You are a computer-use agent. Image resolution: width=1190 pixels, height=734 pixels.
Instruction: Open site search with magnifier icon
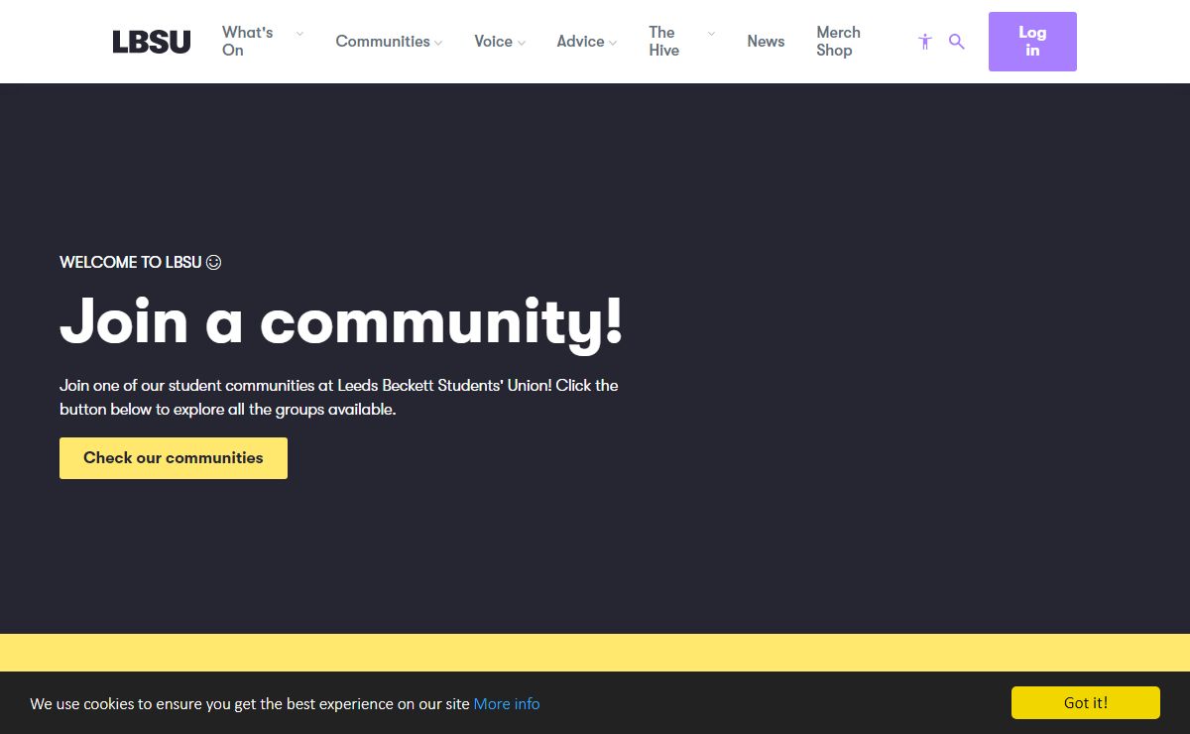coord(957,42)
